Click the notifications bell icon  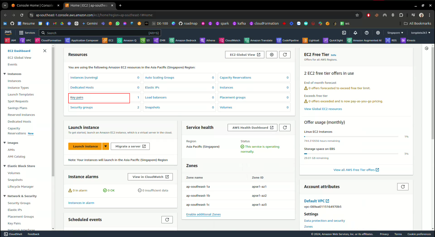click(355, 33)
